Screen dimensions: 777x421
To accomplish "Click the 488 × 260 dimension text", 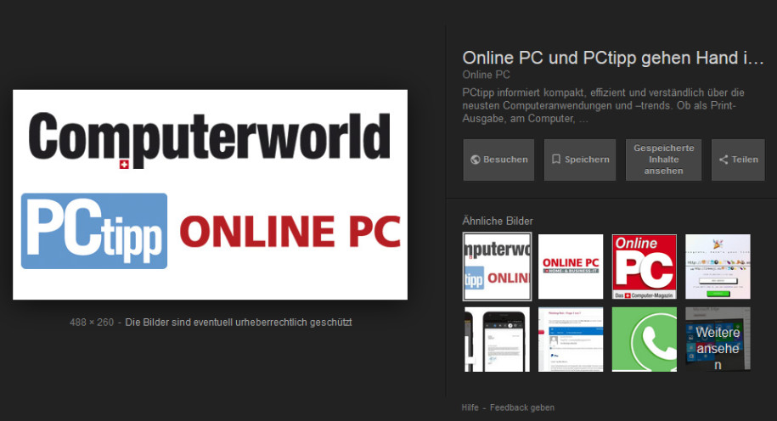I will coord(92,323).
